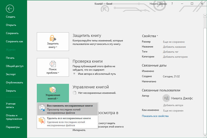The image size is (207, 138).
Task: Click the back arrow circle icon
Action: coord(10,9)
